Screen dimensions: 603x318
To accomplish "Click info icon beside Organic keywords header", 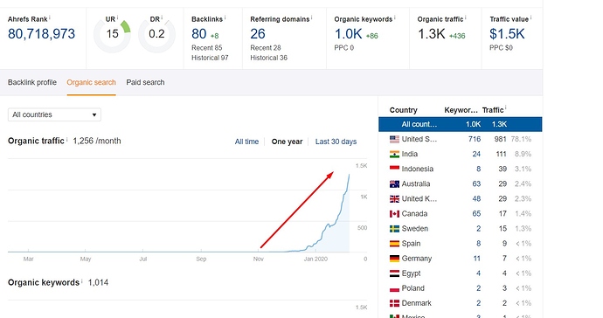I will pos(394,17).
